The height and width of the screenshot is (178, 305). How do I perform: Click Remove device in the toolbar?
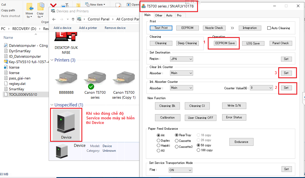coord(115,28)
